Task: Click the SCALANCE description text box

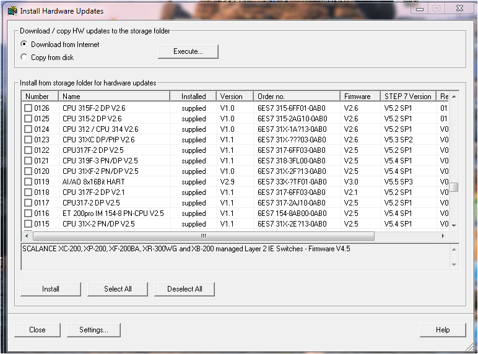Action: [x=235, y=257]
